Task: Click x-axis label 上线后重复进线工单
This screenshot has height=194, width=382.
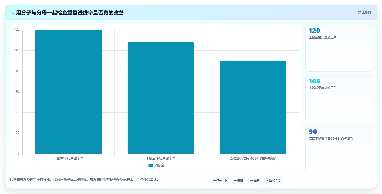Action: pyautogui.click(x=161, y=158)
